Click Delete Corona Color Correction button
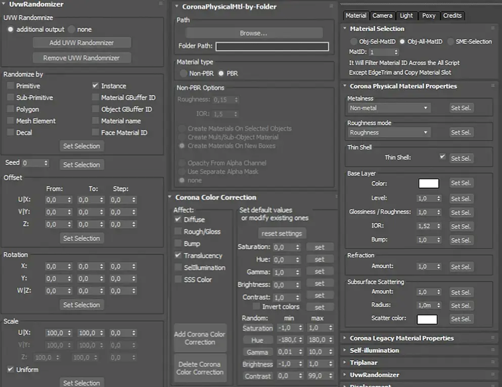The image size is (502, 387). (200, 368)
